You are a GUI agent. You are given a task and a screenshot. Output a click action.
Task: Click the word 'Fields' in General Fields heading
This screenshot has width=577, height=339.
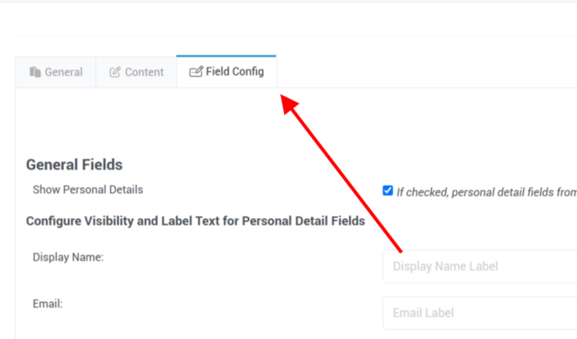[x=102, y=164]
